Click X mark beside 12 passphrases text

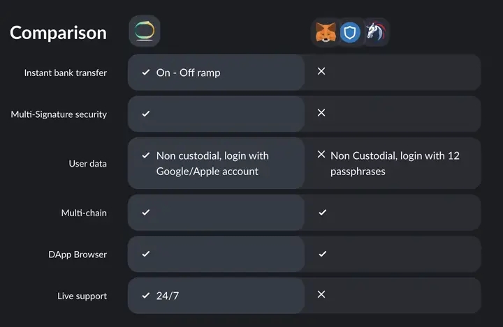point(321,155)
